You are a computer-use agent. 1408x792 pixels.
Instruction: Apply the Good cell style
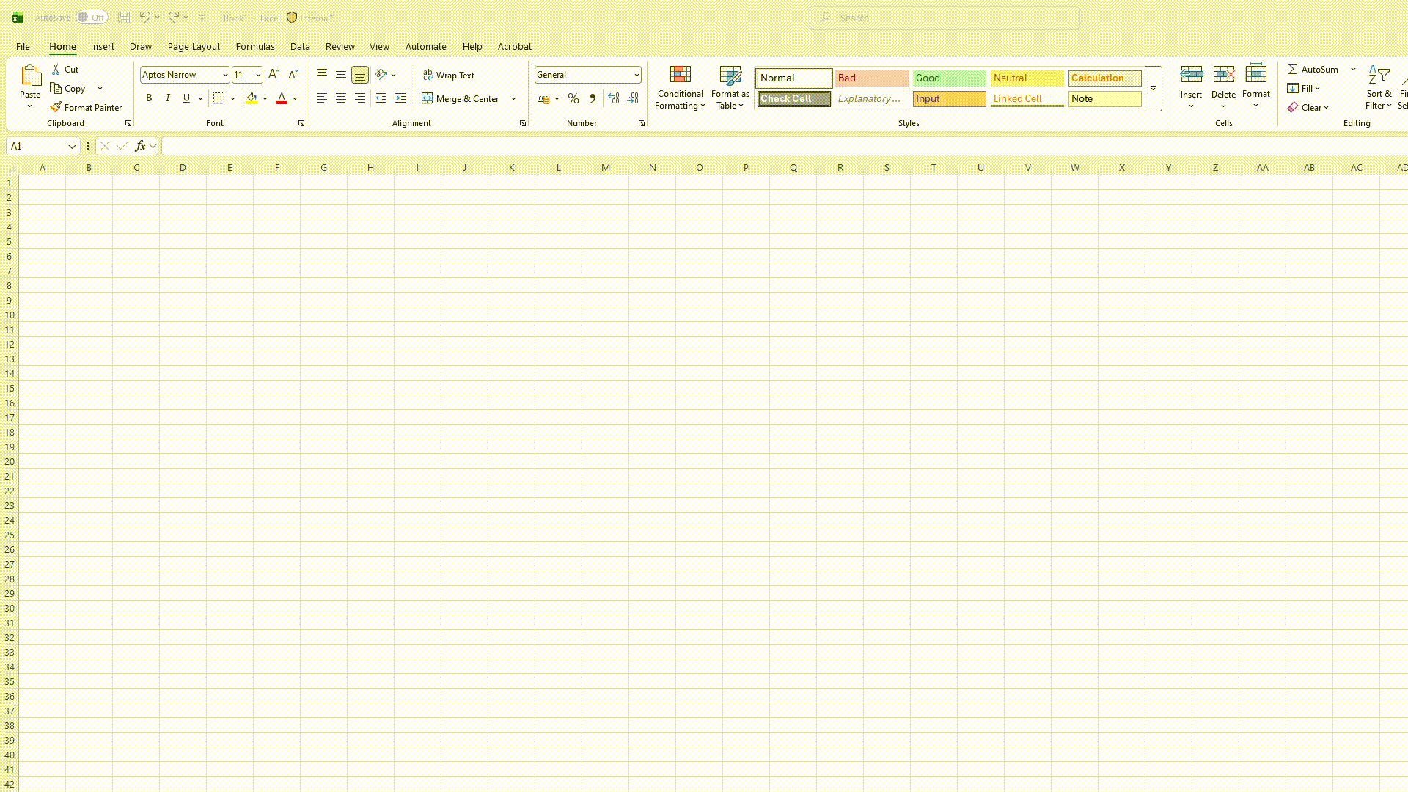950,78
